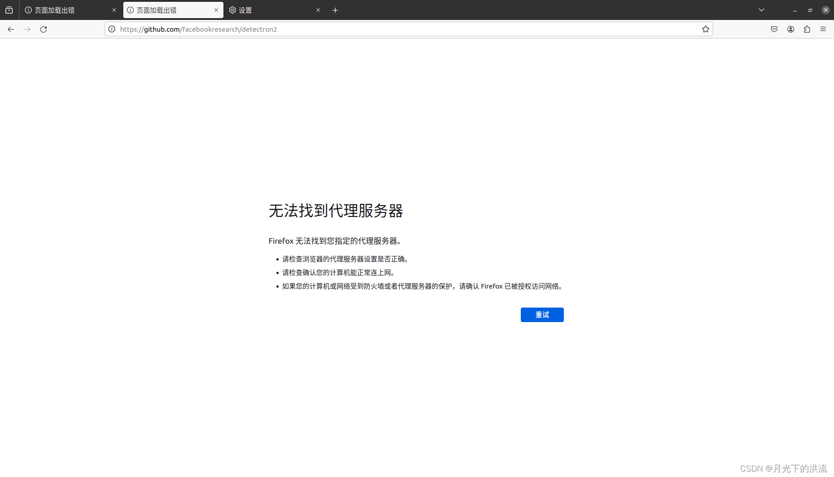This screenshot has width=834, height=477.
Task: Open a new tab with the plus button
Action: 335,10
